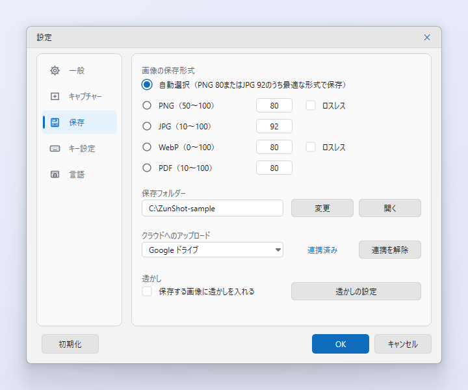The image size is (468, 390).
Task: Click the 初期化 reset button
Action: point(70,344)
